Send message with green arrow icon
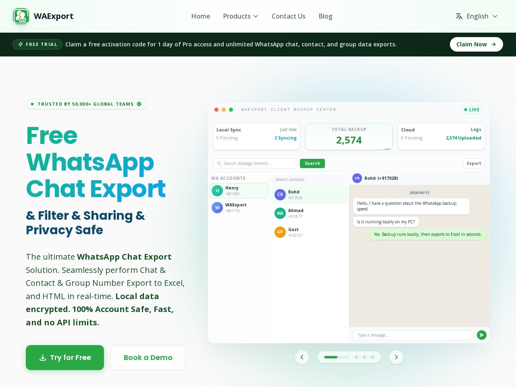This screenshot has width=516, height=387. [x=482, y=335]
